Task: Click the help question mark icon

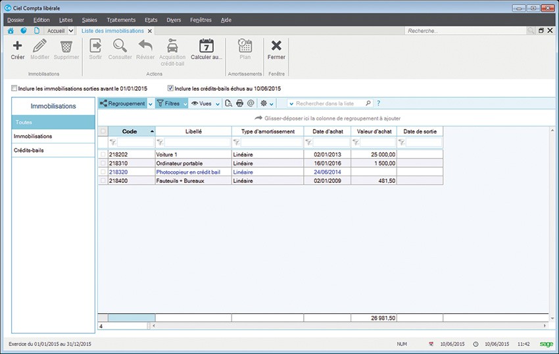Action: tap(378, 103)
